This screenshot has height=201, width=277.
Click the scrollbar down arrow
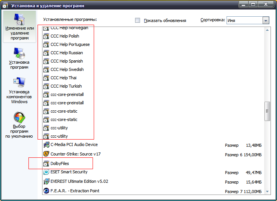click(x=267, y=192)
